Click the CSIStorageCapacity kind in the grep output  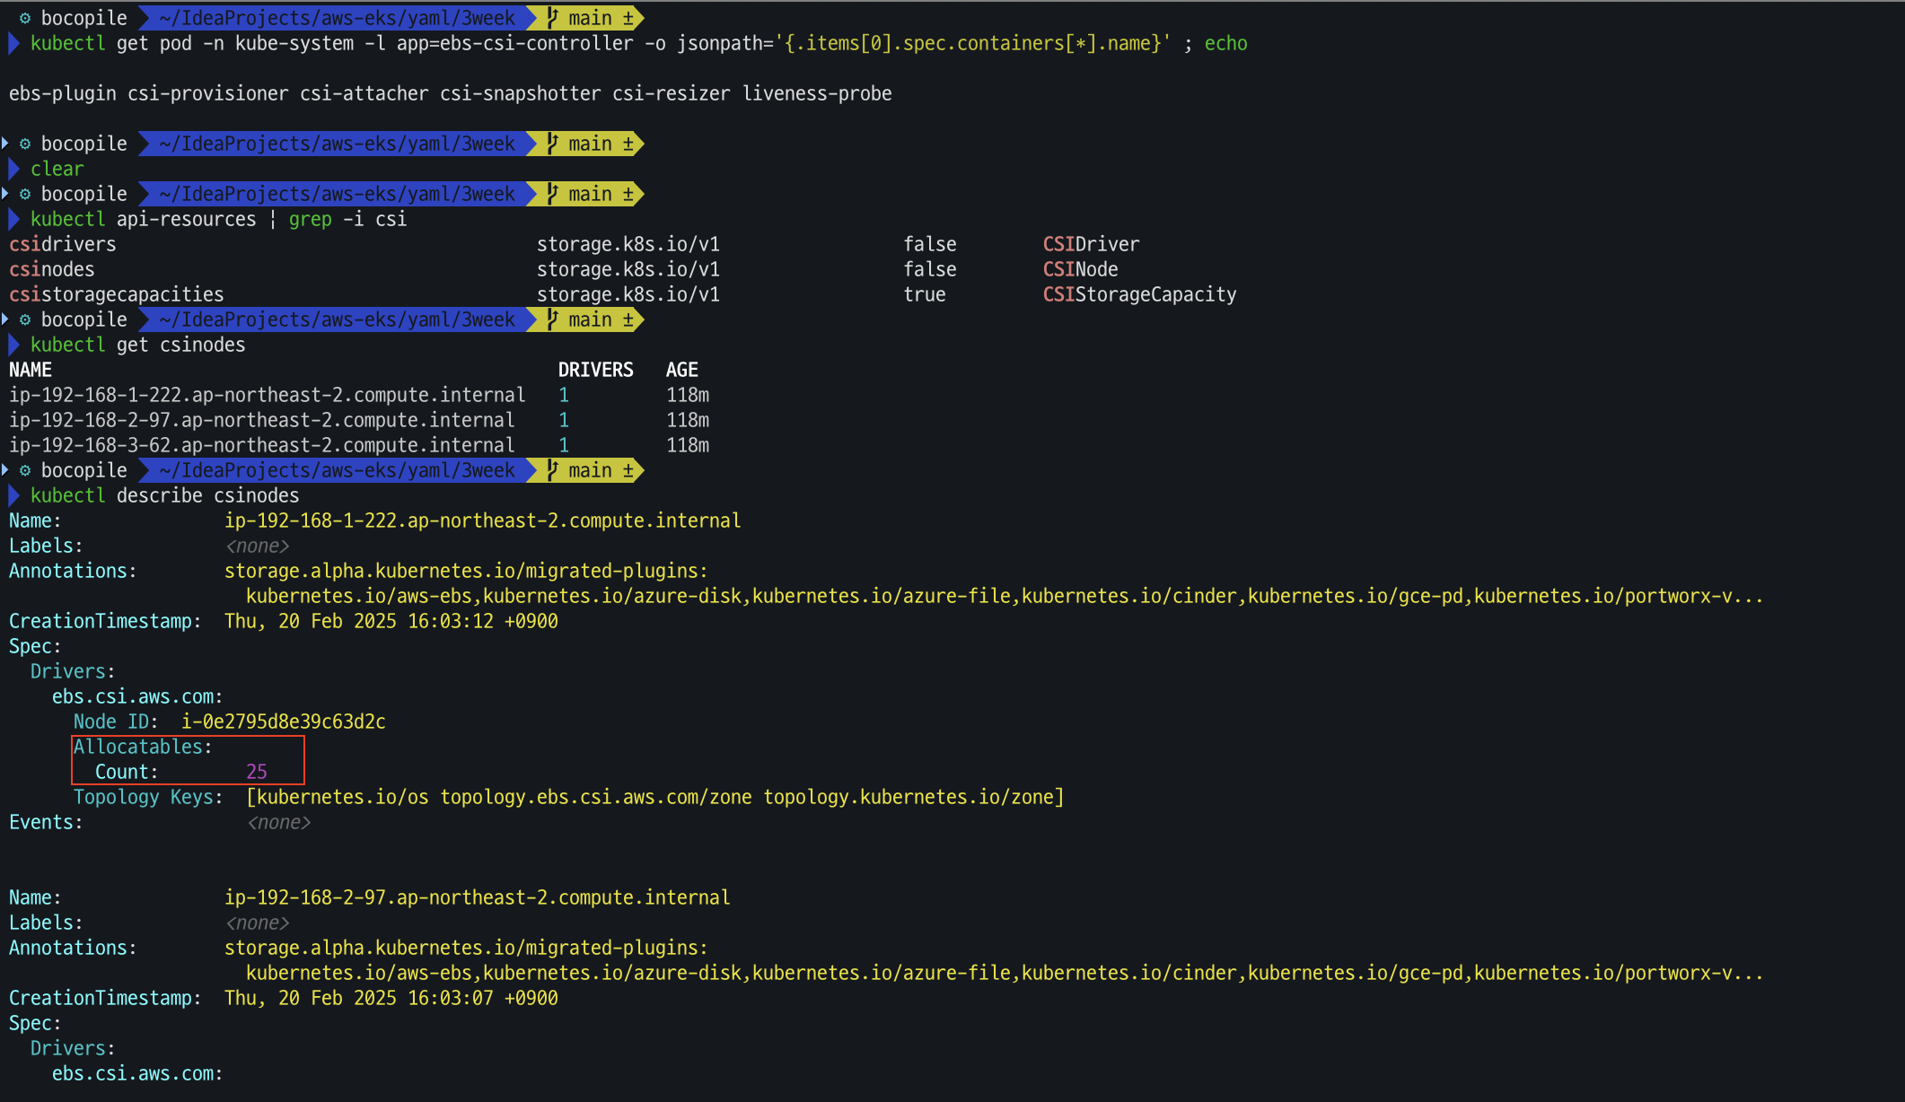click(x=1139, y=294)
